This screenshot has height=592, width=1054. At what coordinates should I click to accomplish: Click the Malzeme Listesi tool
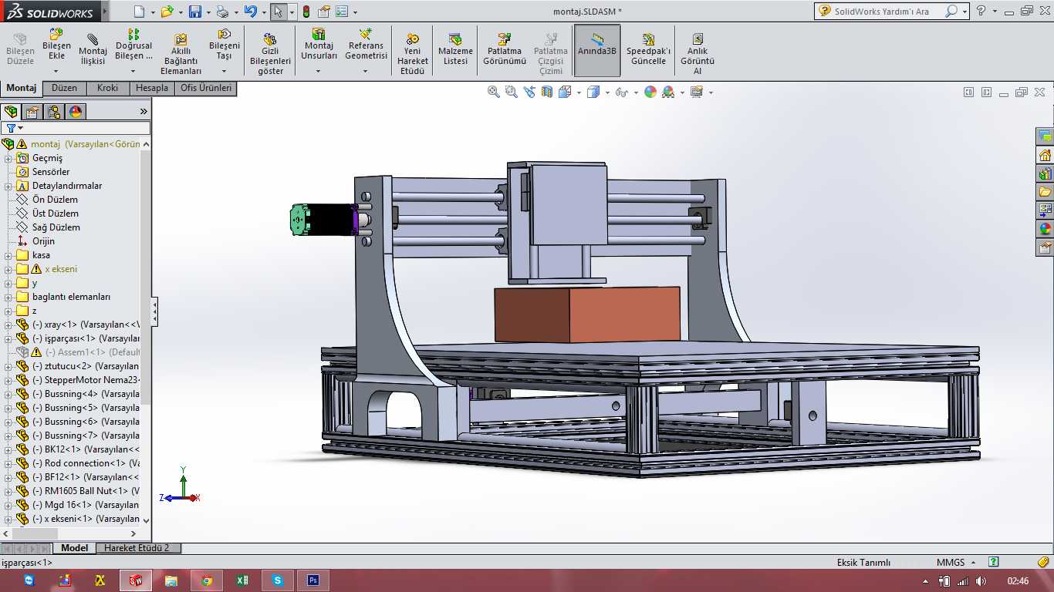coord(455,49)
